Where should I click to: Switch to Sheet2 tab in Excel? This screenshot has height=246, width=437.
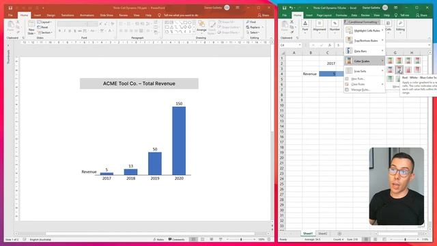coord(322,234)
